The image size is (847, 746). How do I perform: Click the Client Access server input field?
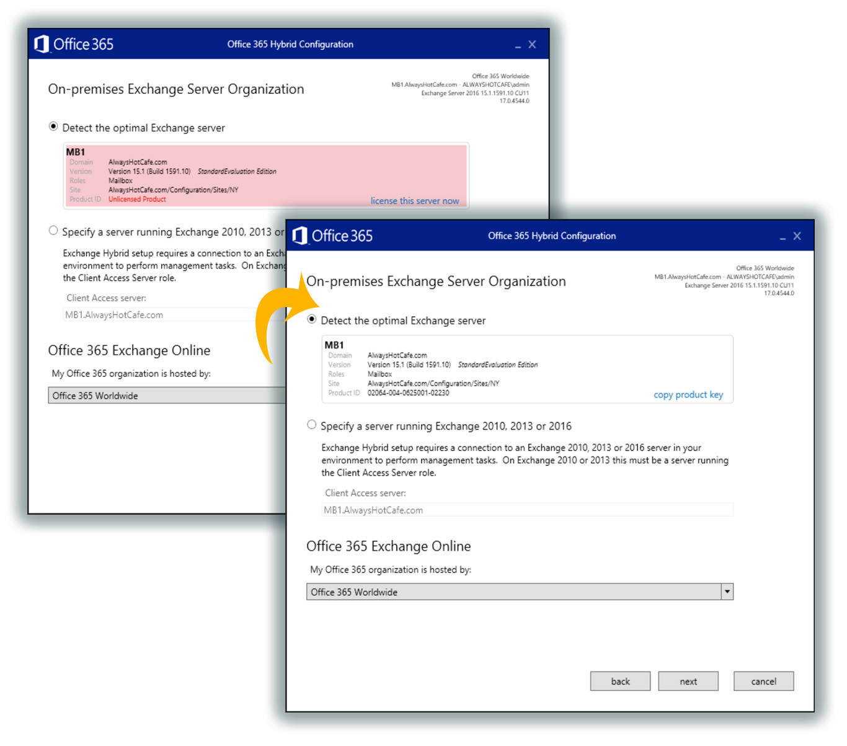(526, 510)
